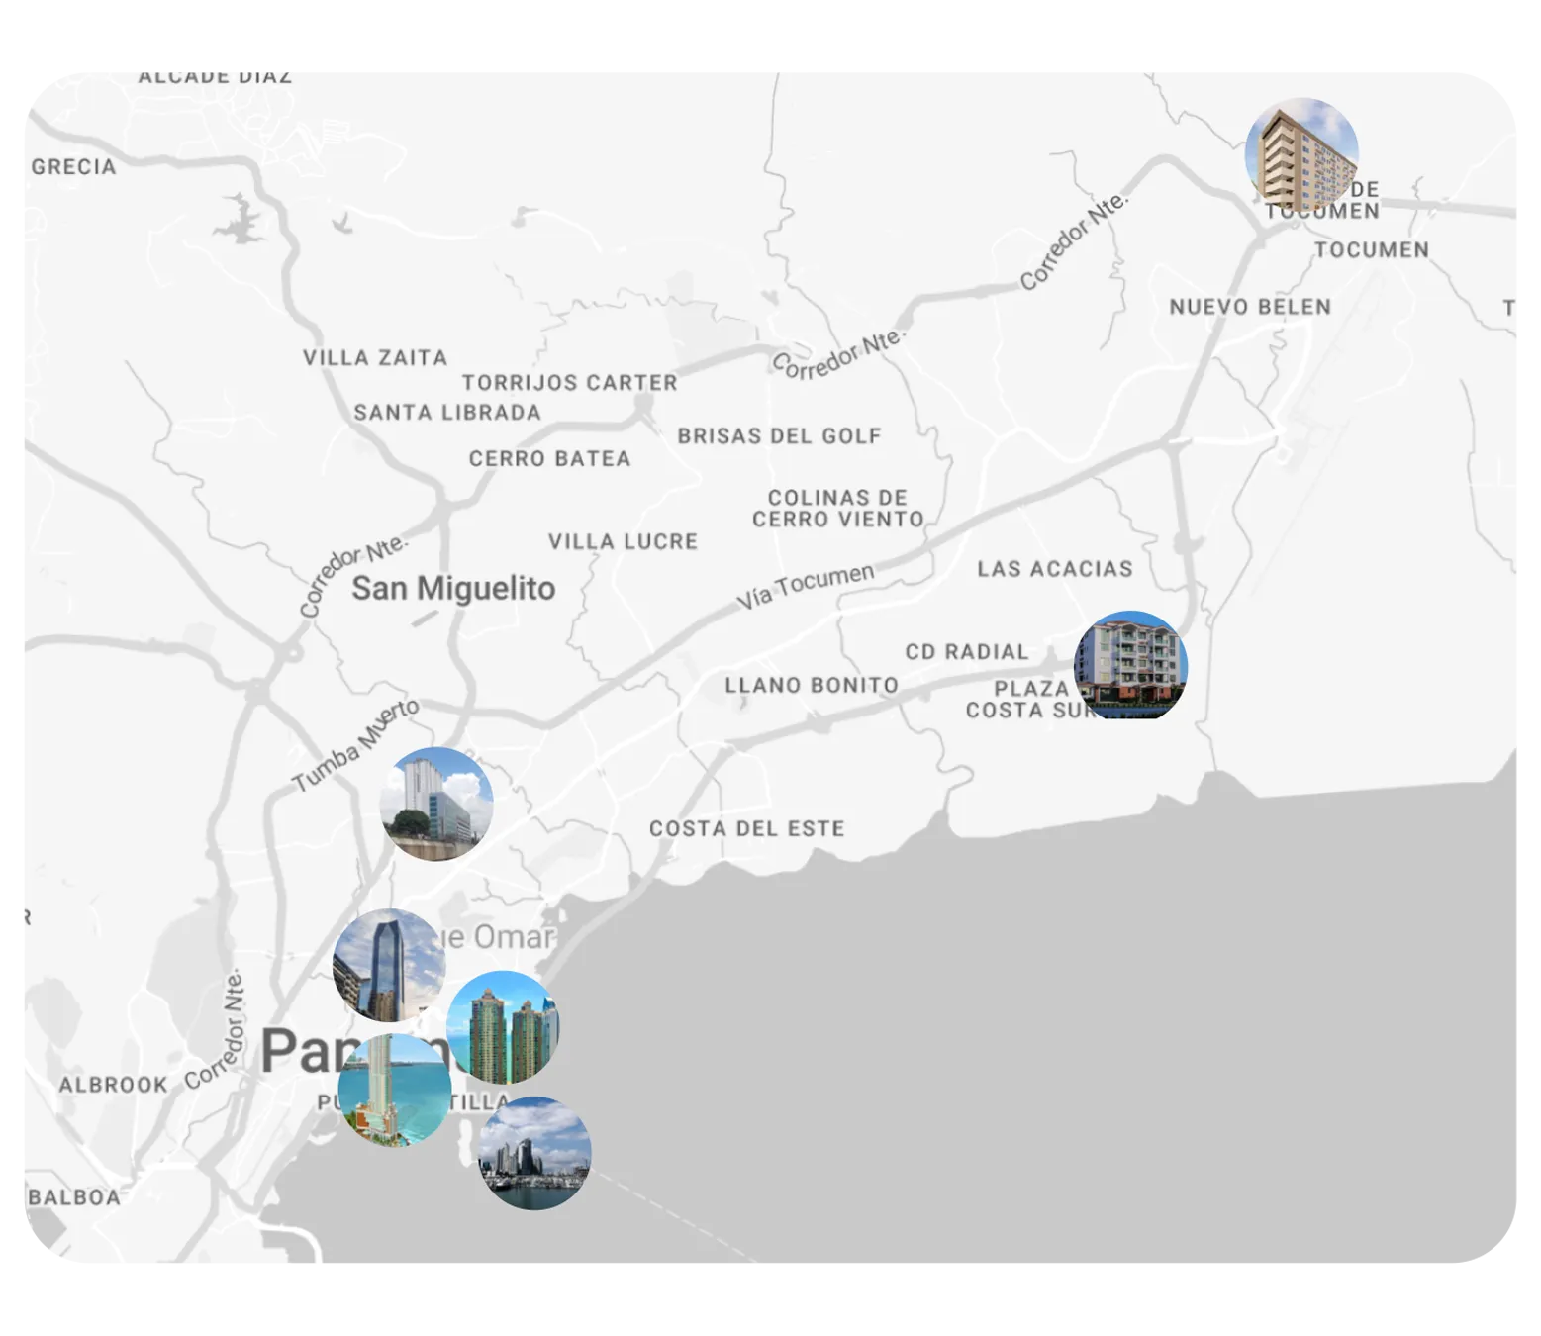The image size is (1541, 1336).
Task: Click the Albrook area label
Action: coord(113,1085)
